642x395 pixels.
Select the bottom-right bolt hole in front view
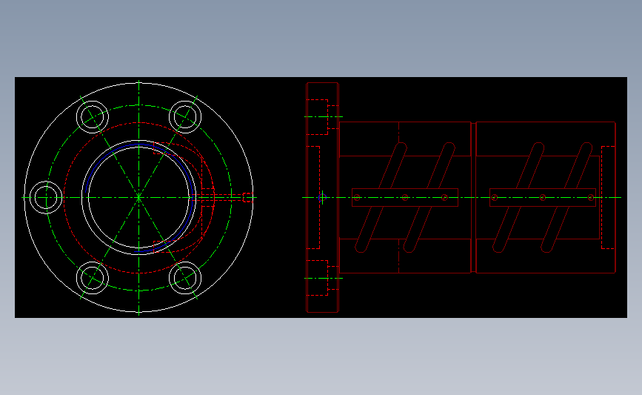(185, 278)
